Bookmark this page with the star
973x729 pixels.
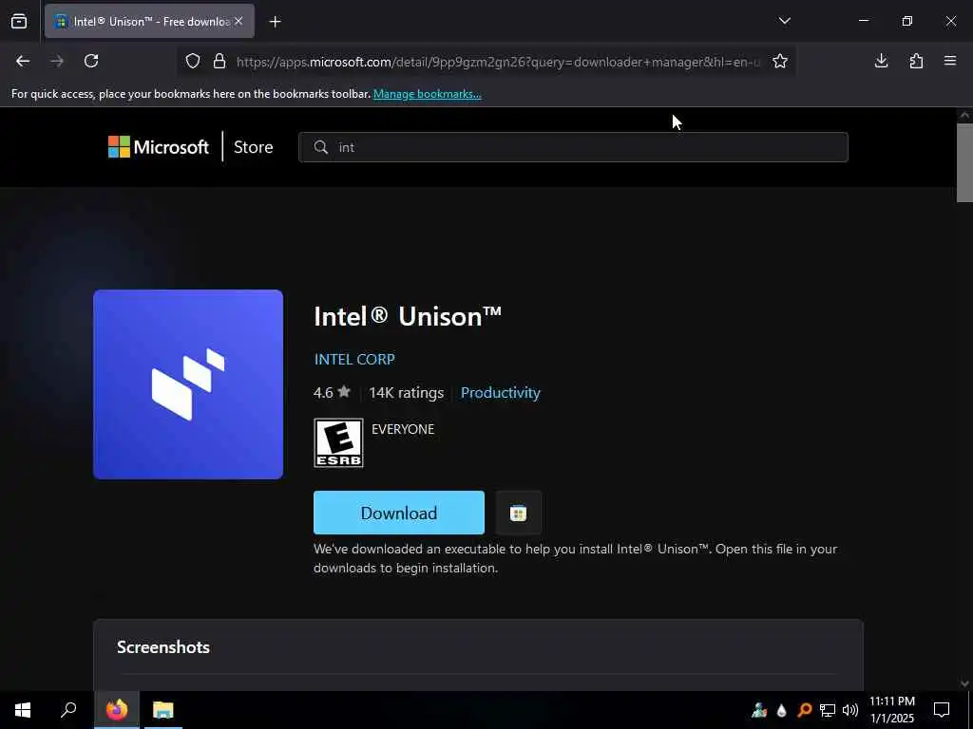point(780,62)
